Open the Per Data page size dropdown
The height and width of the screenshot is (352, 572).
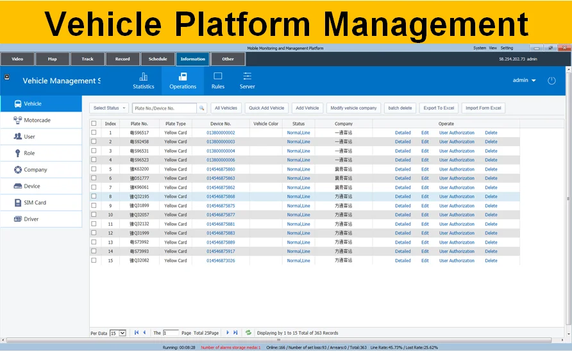tap(118, 333)
